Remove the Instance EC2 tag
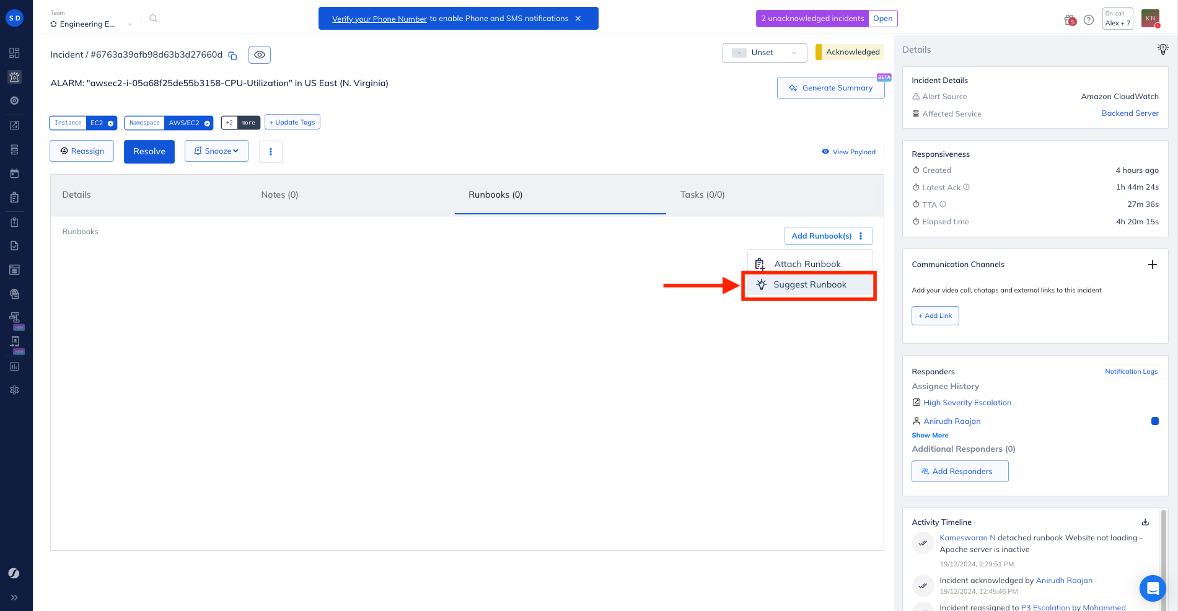Viewport: 1178px width, 611px height. pos(111,123)
